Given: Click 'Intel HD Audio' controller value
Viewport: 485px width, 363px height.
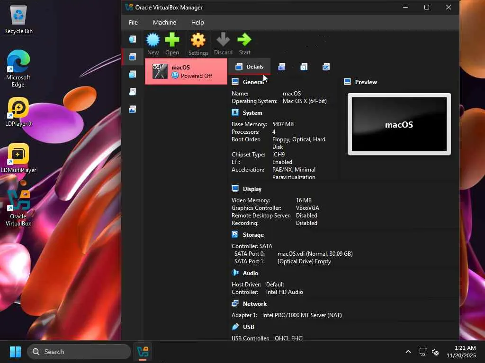Looking at the screenshot, I should point(284,292).
